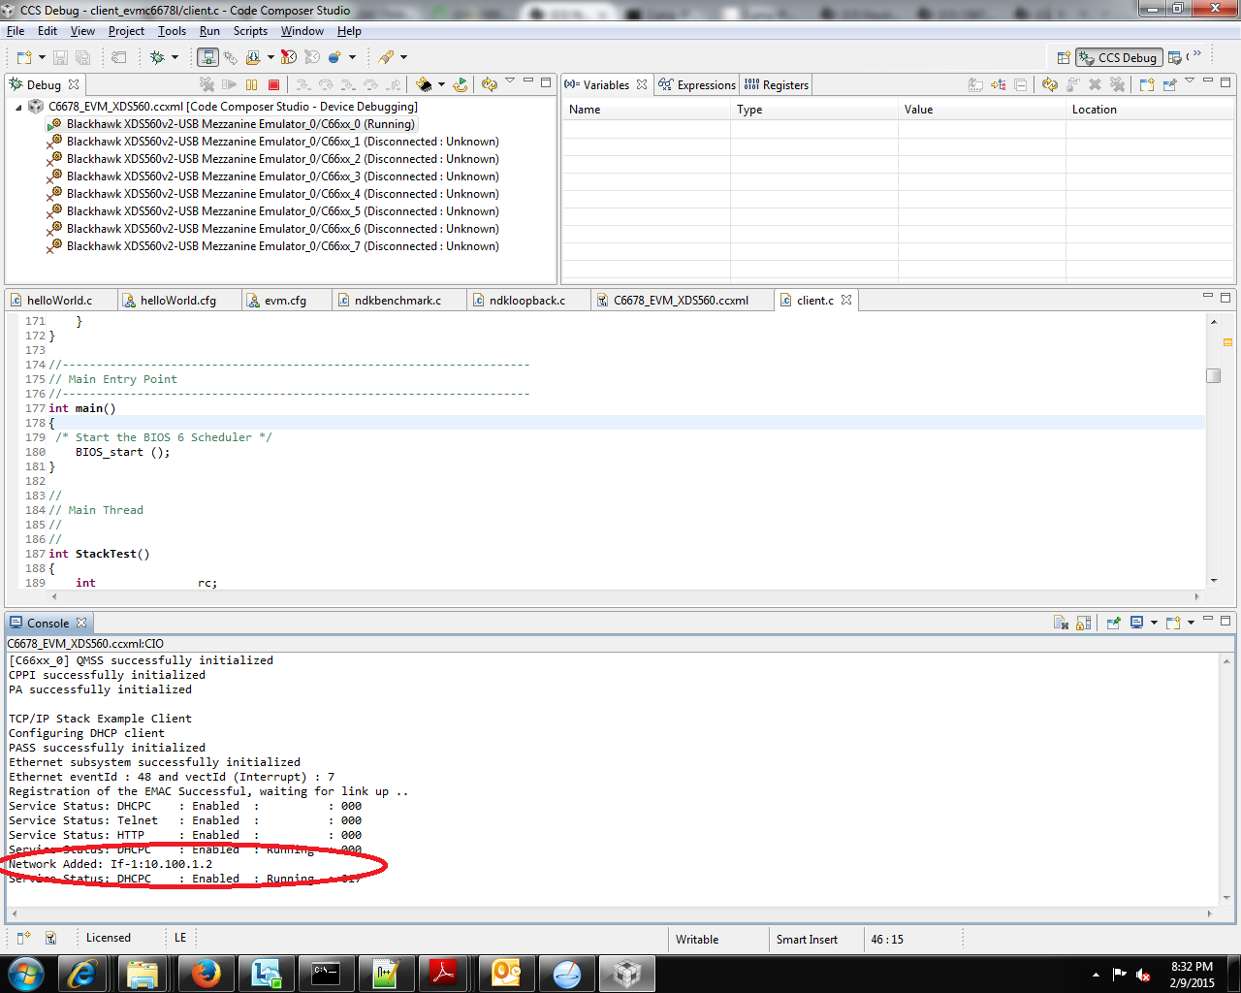The height and width of the screenshot is (993, 1241).
Task: Click the Value column header in Variables
Action: click(981, 110)
